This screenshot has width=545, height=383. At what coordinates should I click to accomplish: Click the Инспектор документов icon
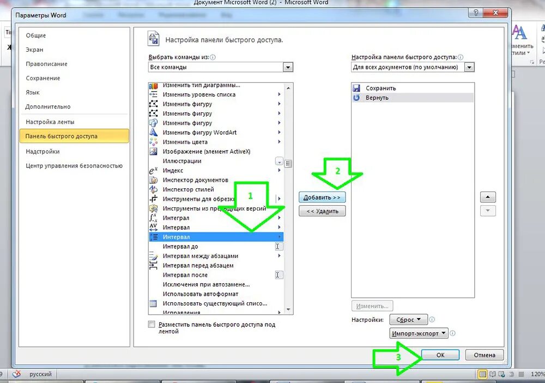click(153, 180)
